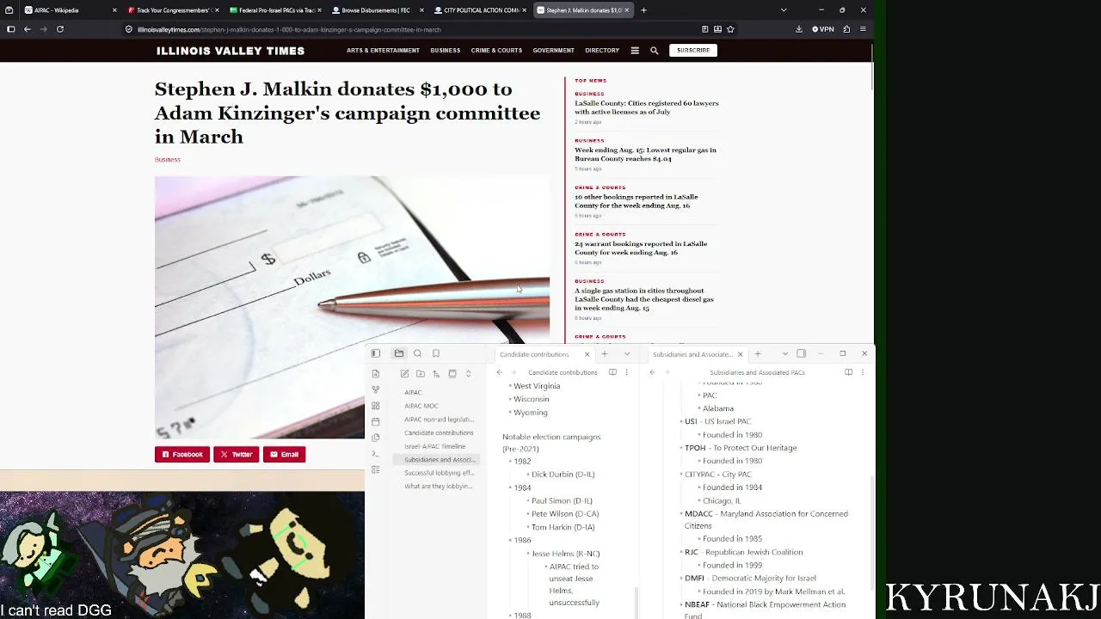Add new tab beside Subsidiaries and Associated
Viewport: 1101px width, 619px height.
(x=758, y=354)
